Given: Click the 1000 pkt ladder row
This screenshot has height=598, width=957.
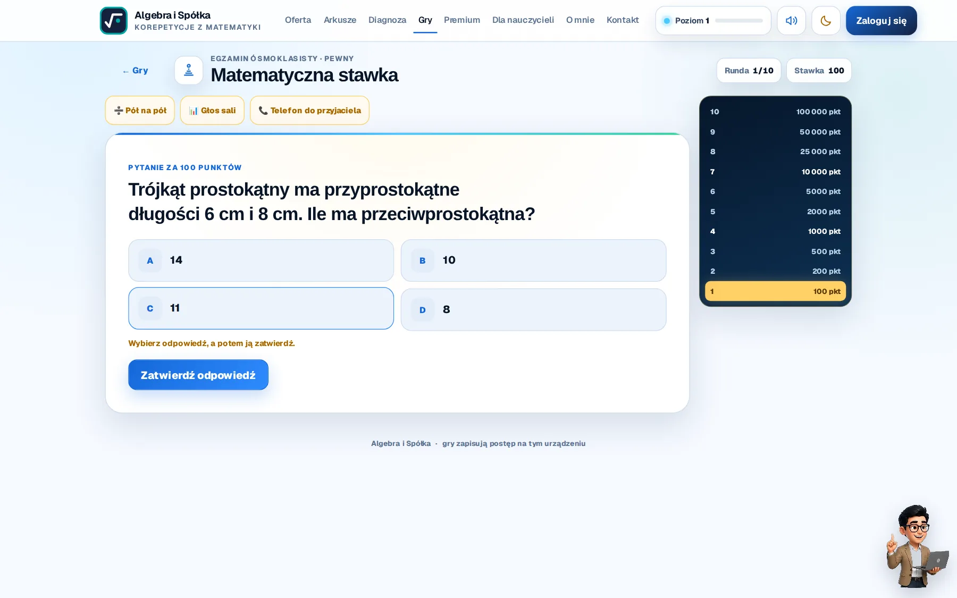Looking at the screenshot, I should [775, 231].
